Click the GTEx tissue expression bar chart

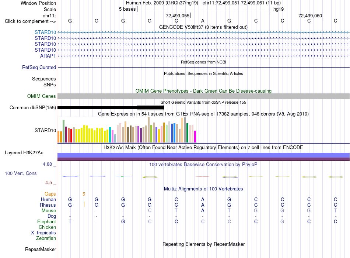tap(127, 130)
